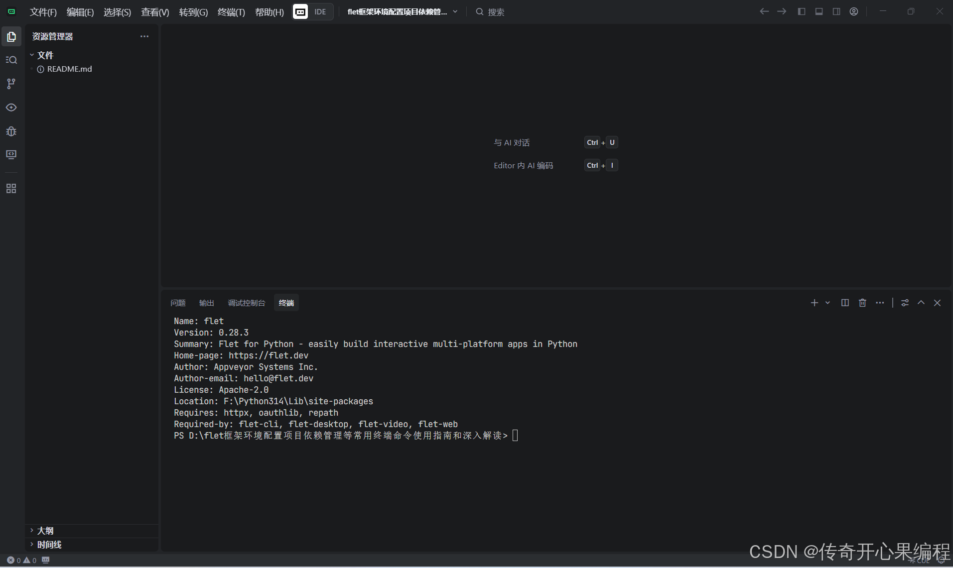
Task: Switch to the 调试控制台 tab
Action: tap(247, 303)
